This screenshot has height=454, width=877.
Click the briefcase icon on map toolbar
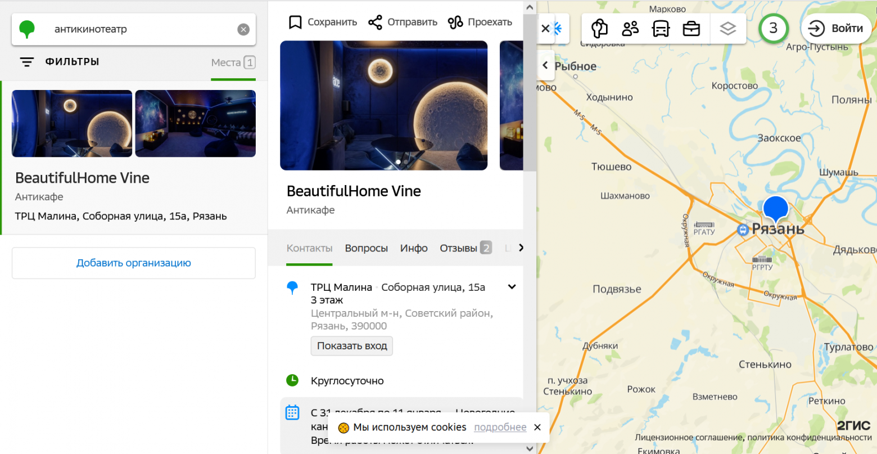pos(691,29)
